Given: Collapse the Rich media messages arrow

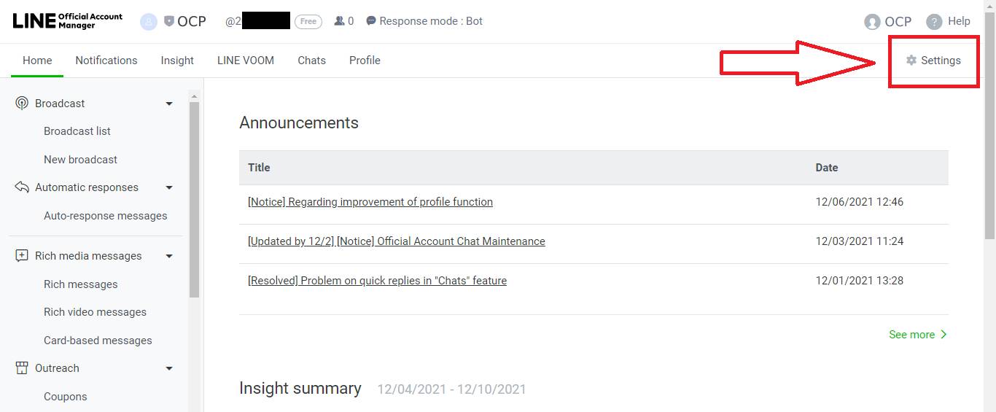Looking at the screenshot, I should (x=169, y=256).
